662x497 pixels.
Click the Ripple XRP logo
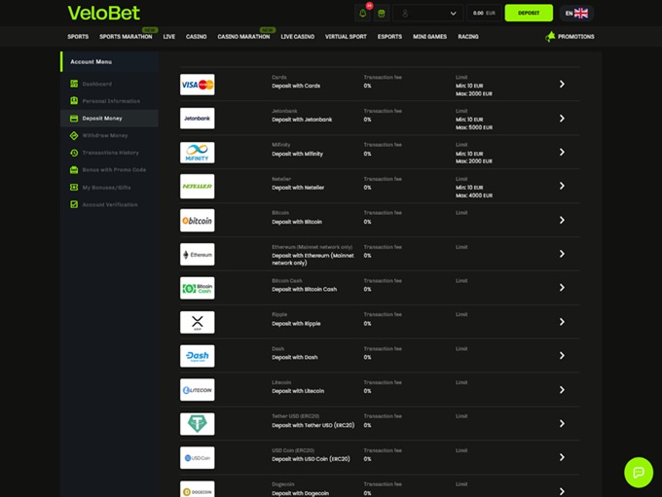[197, 322]
